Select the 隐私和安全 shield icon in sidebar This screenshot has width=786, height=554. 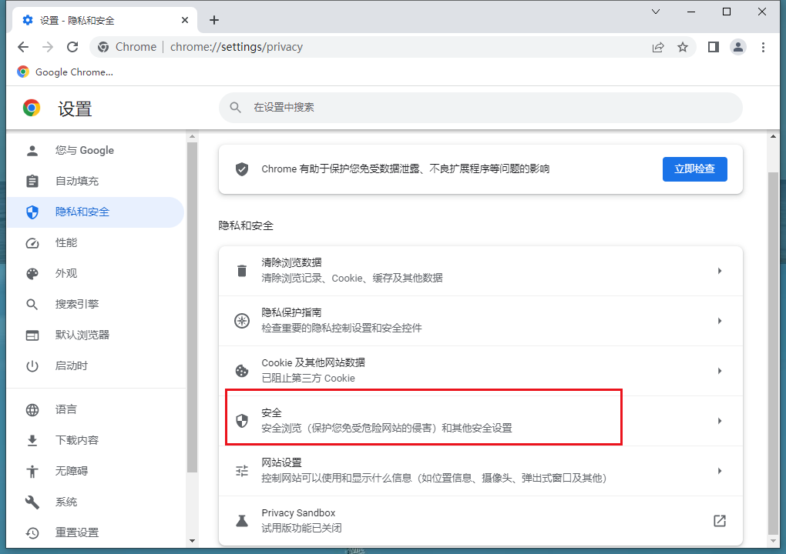tap(32, 212)
